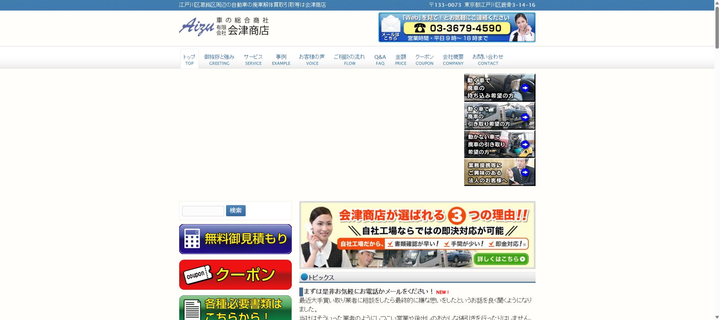Image resolution: width=720 pixels, height=320 pixels.
Task: Click the 検索 search button
Action: pyautogui.click(x=236, y=211)
